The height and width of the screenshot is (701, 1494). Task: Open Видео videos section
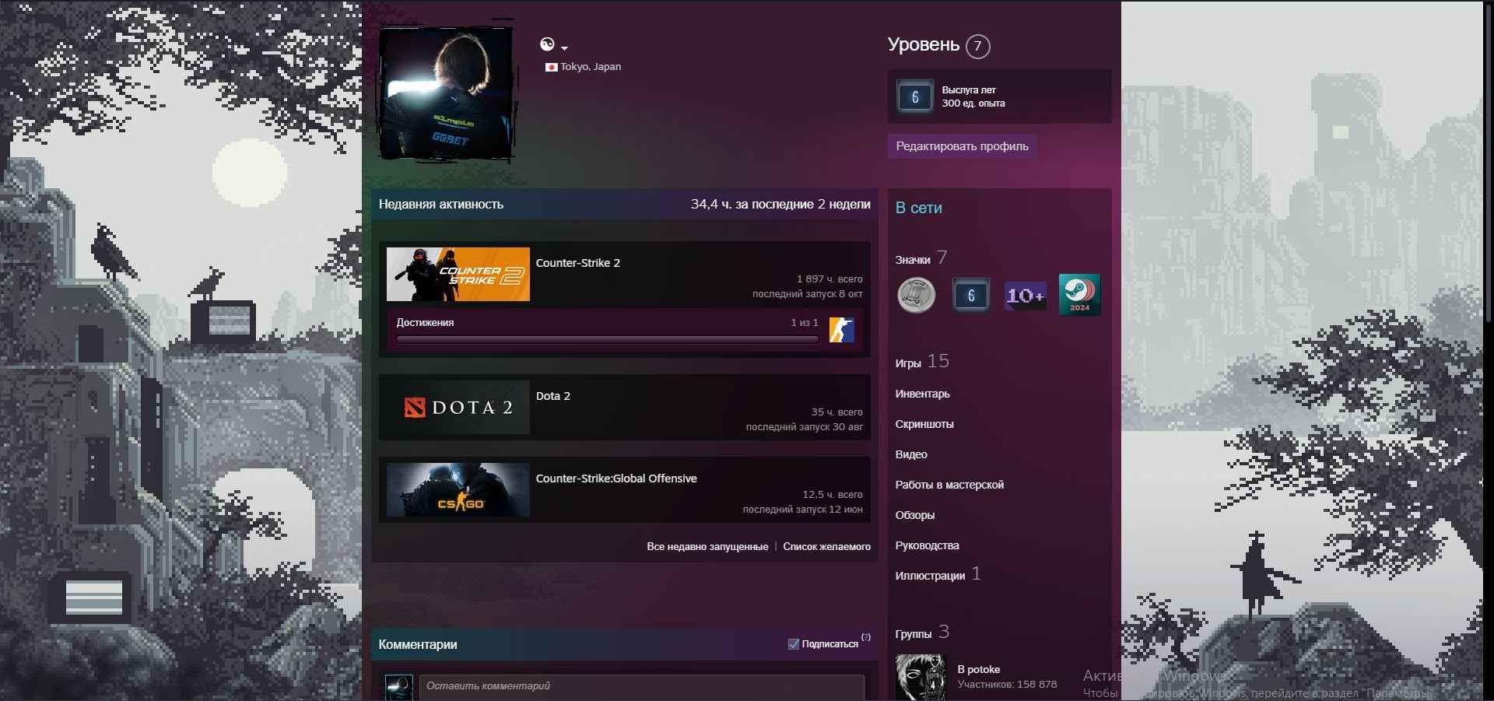point(911,454)
